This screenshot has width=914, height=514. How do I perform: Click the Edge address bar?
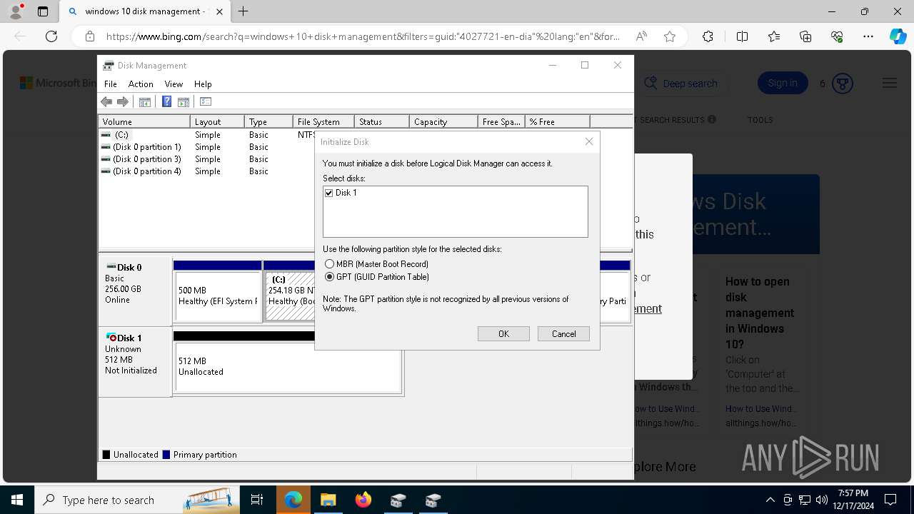click(363, 36)
